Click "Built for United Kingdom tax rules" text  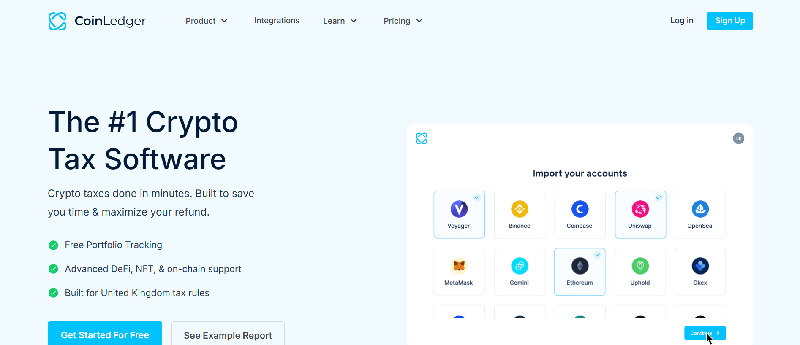pos(137,293)
